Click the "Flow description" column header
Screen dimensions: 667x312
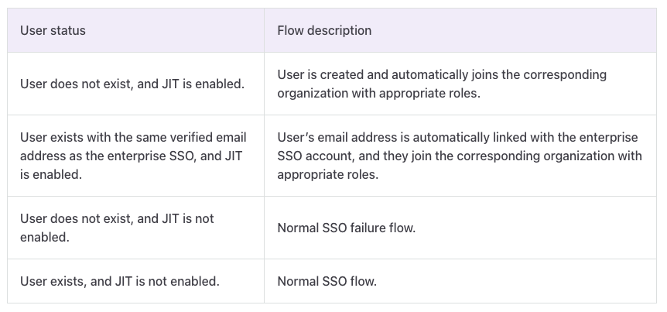point(324,31)
